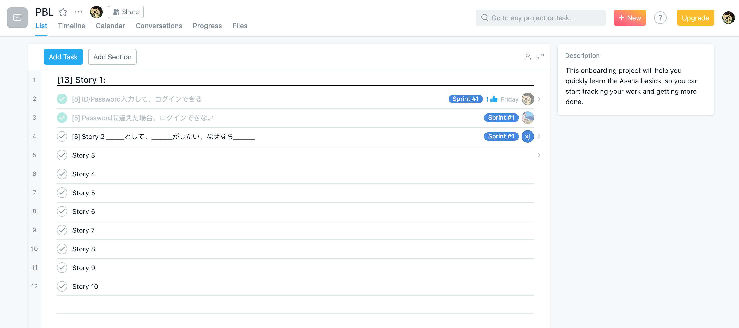The image size is (739, 328).
Task: Click the star/favorite icon for PBL
Action: point(64,11)
